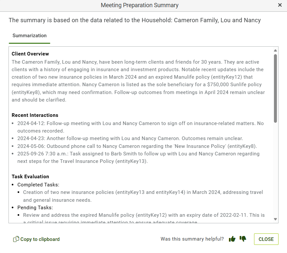Click the green-outlined CLOSE button
Image resolution: width=287 pixels, height=253 pixels.
[x=266, y=239]
